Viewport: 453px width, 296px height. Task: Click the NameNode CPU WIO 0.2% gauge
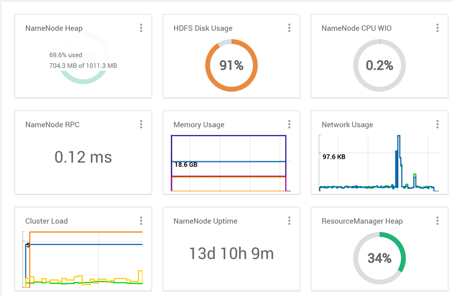tap(380, 65)
